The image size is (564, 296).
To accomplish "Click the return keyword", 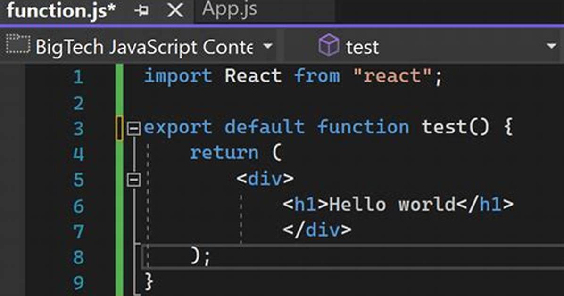I will pos(224,153).
